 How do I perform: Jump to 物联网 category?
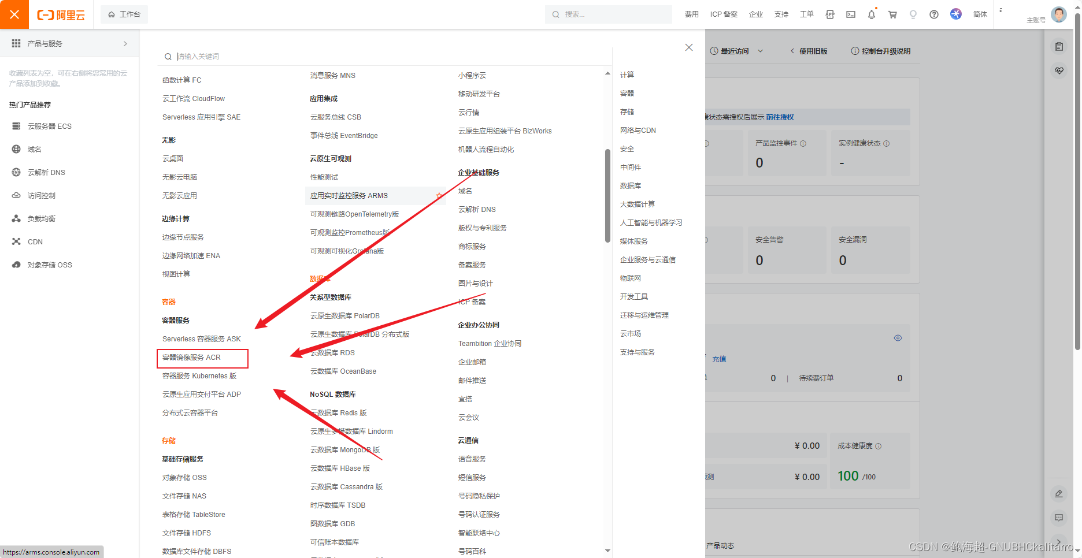coord(631,278)
